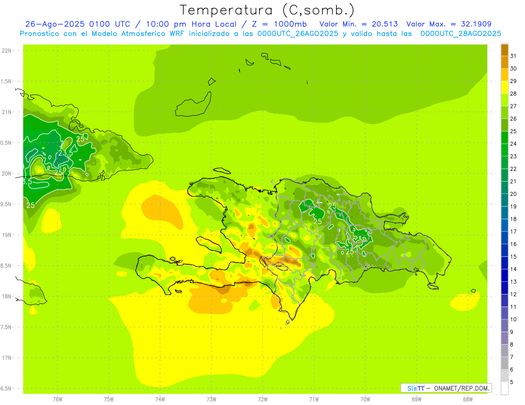Click the '75W' longitude axis label

point(109,399)
